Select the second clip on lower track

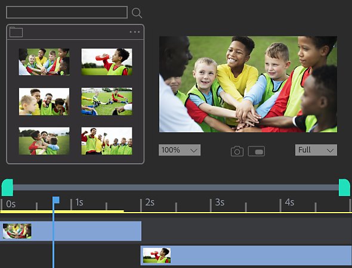(246, 255)
